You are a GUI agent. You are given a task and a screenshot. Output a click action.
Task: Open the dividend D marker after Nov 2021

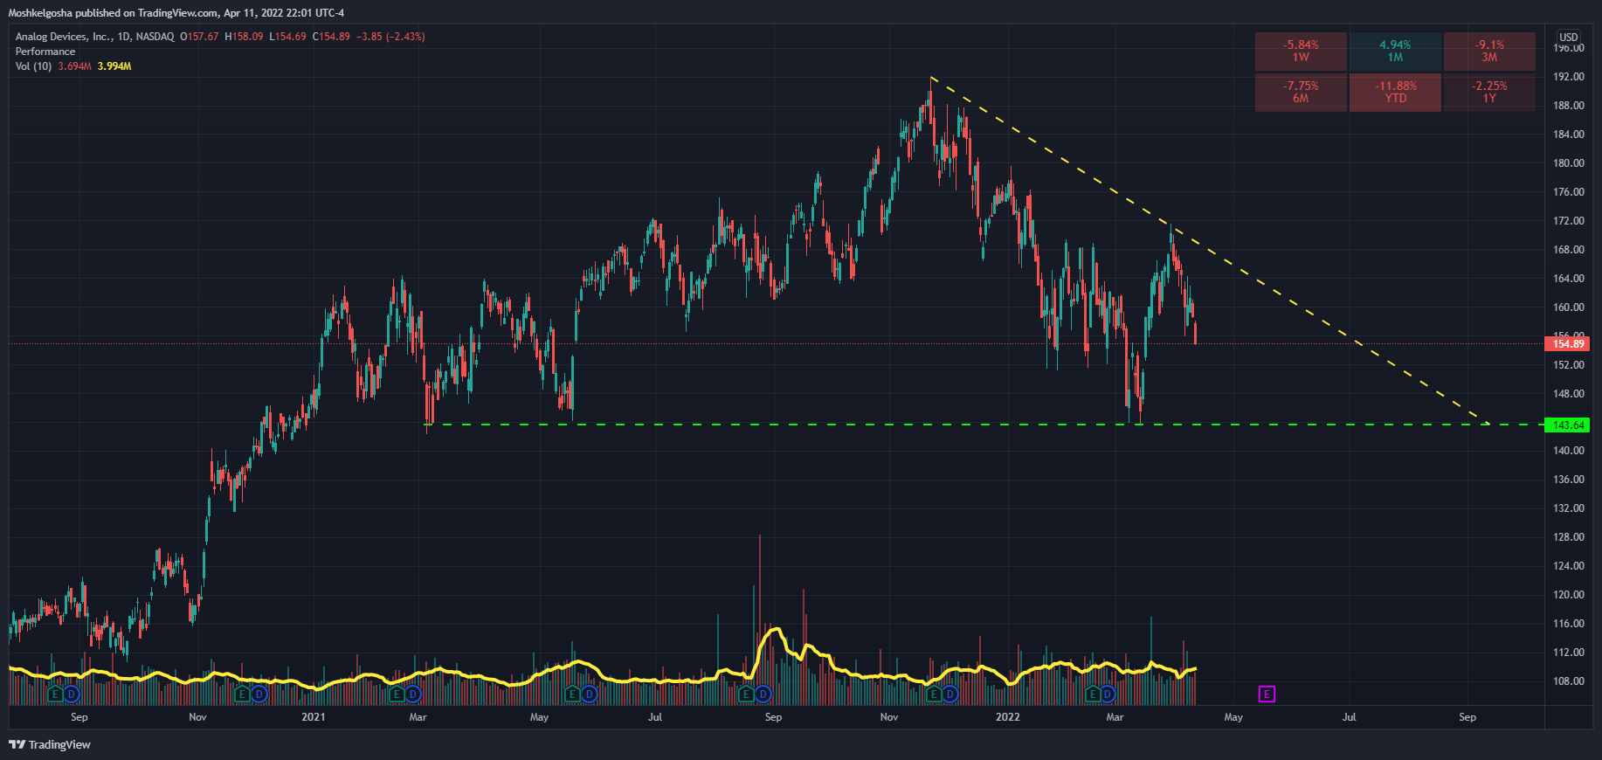(949, 694)
